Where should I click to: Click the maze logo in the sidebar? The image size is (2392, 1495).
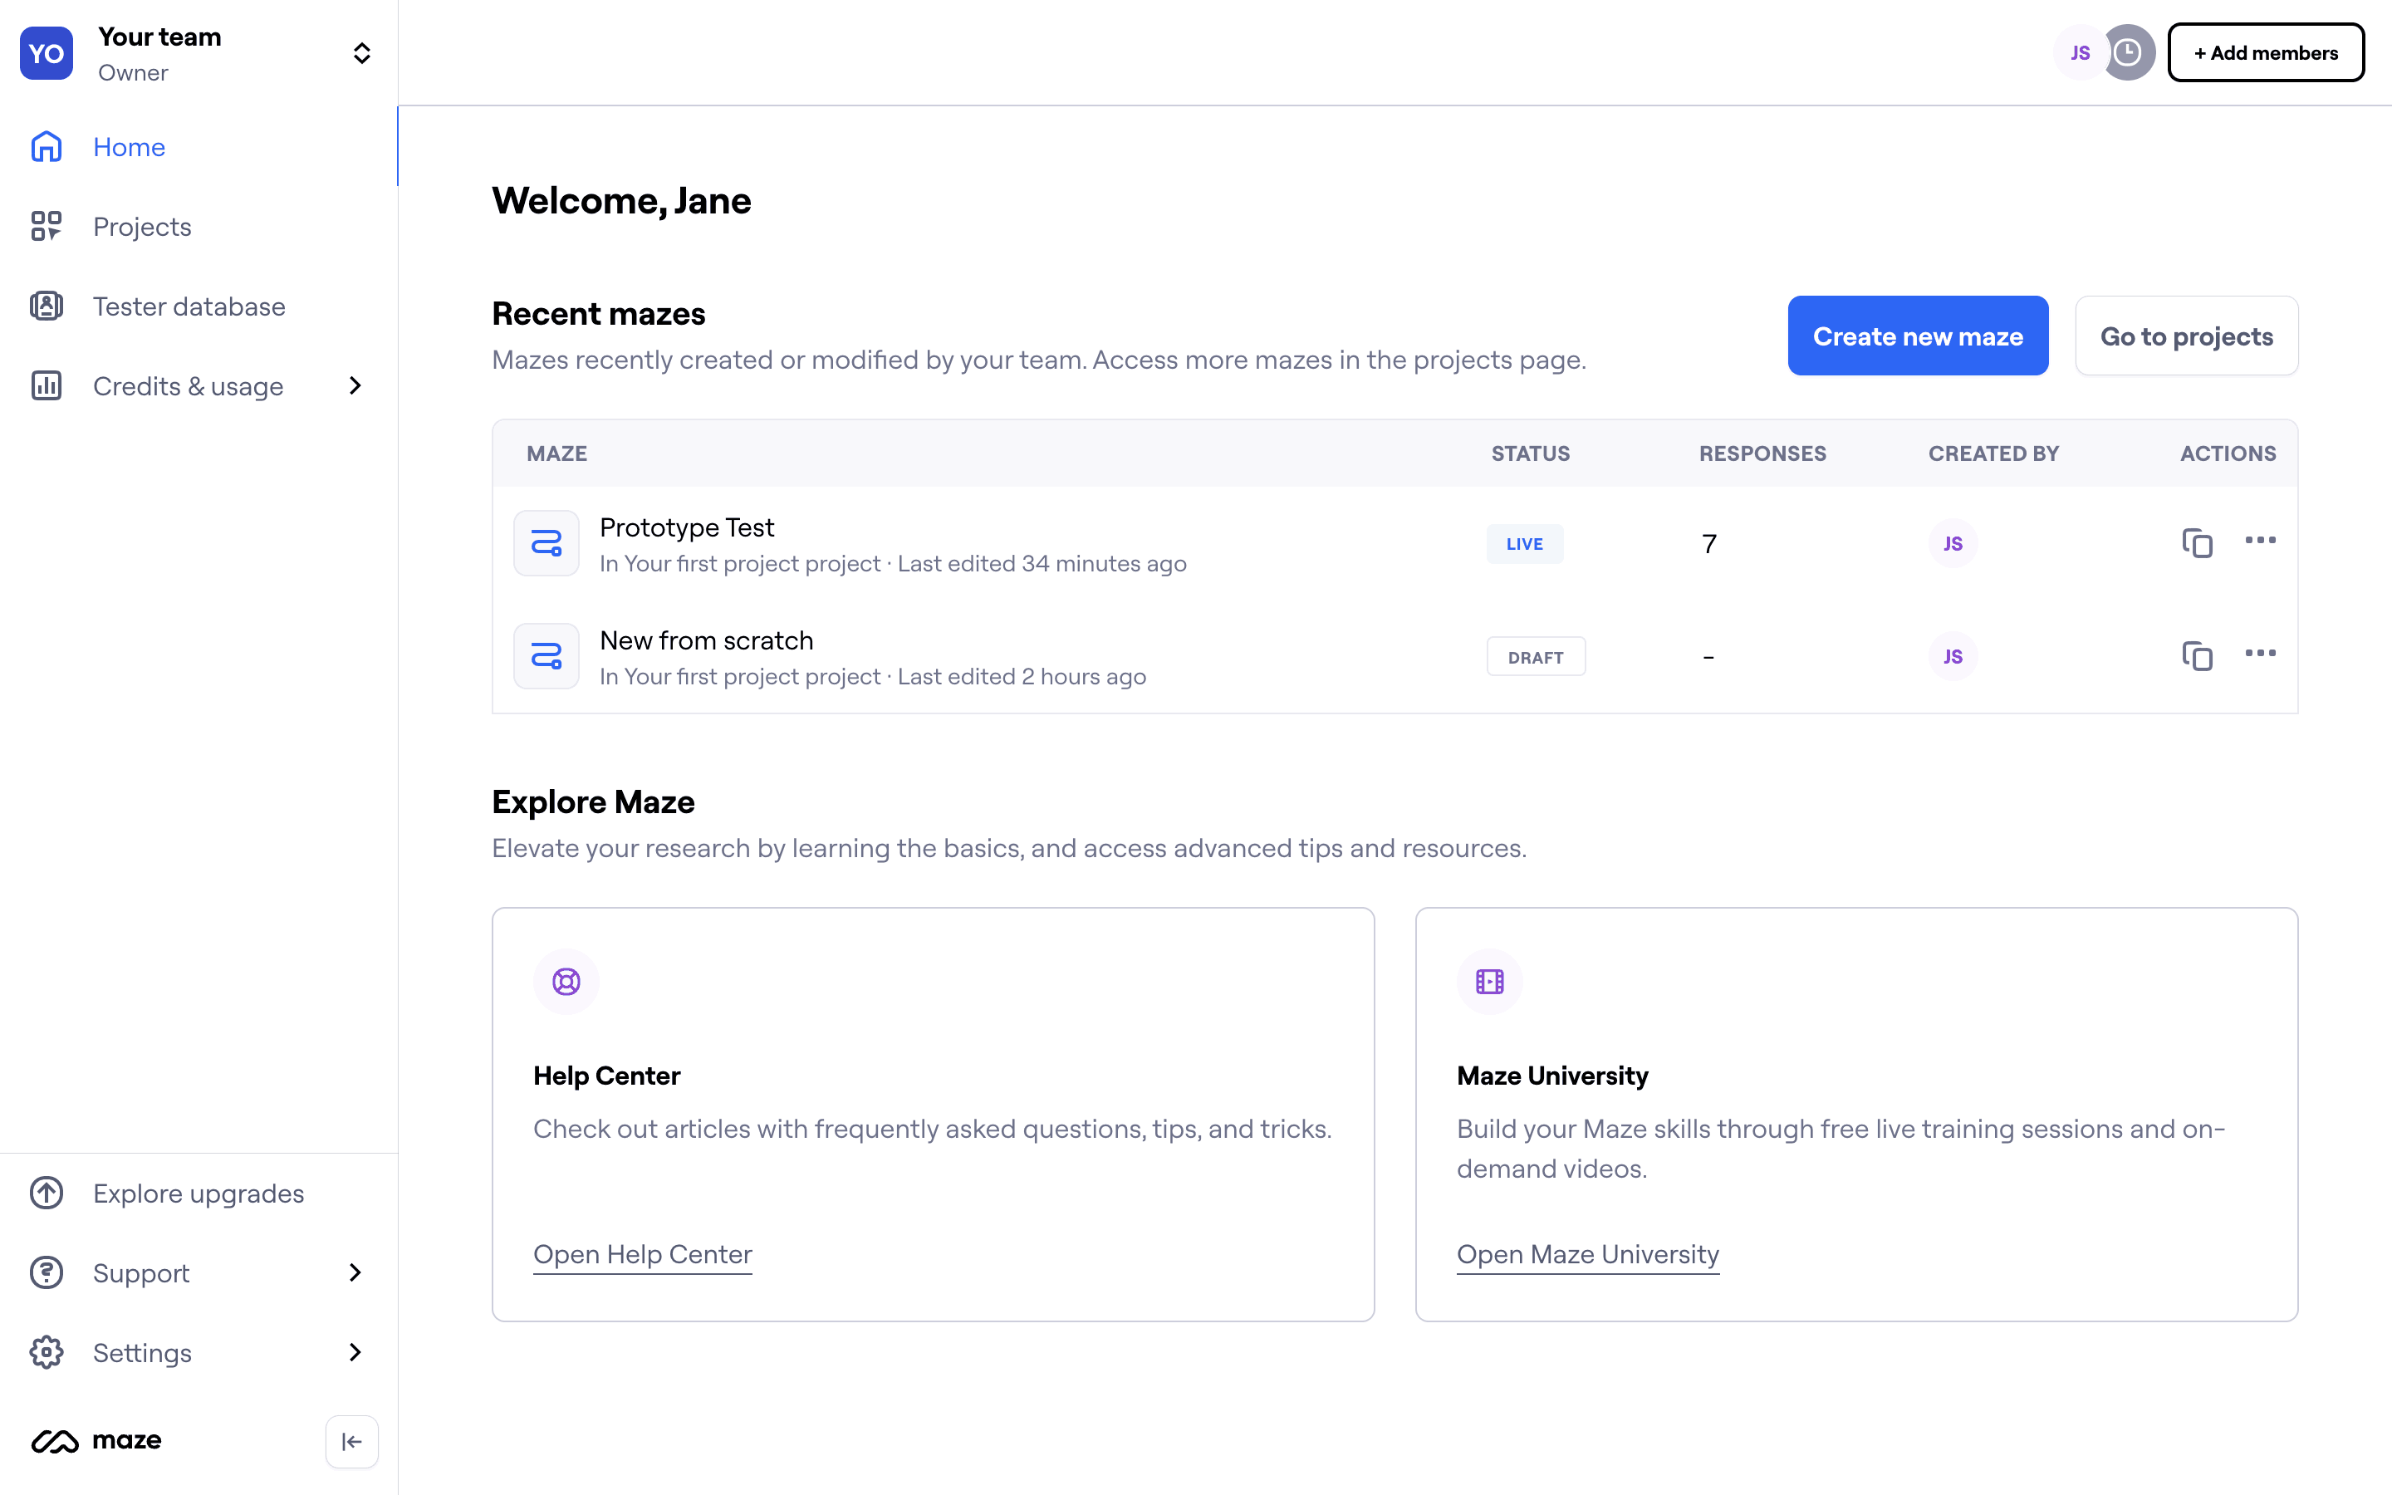pos(97,1441)
